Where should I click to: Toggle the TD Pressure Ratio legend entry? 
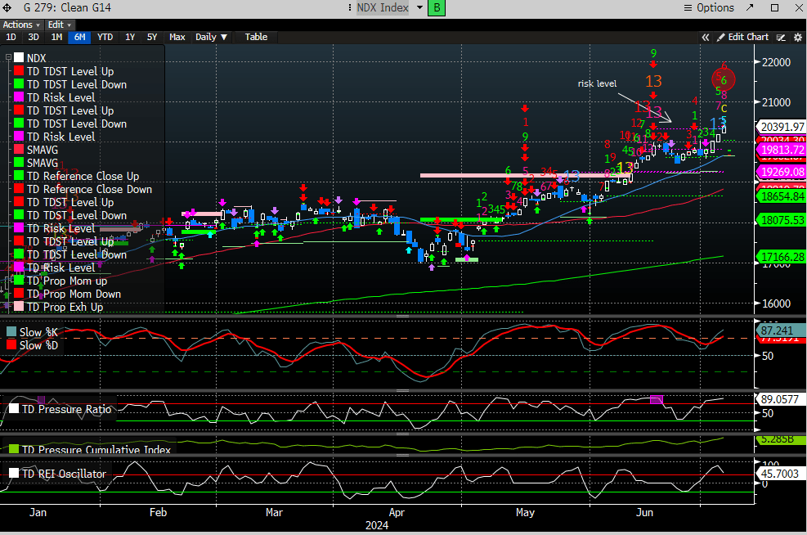pos(67,408)
